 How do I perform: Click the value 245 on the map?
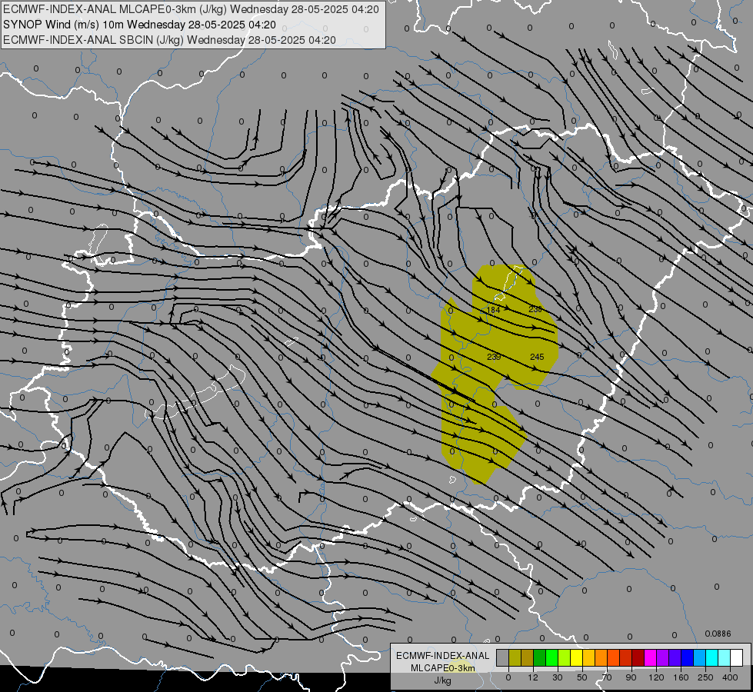click(537, 357)
